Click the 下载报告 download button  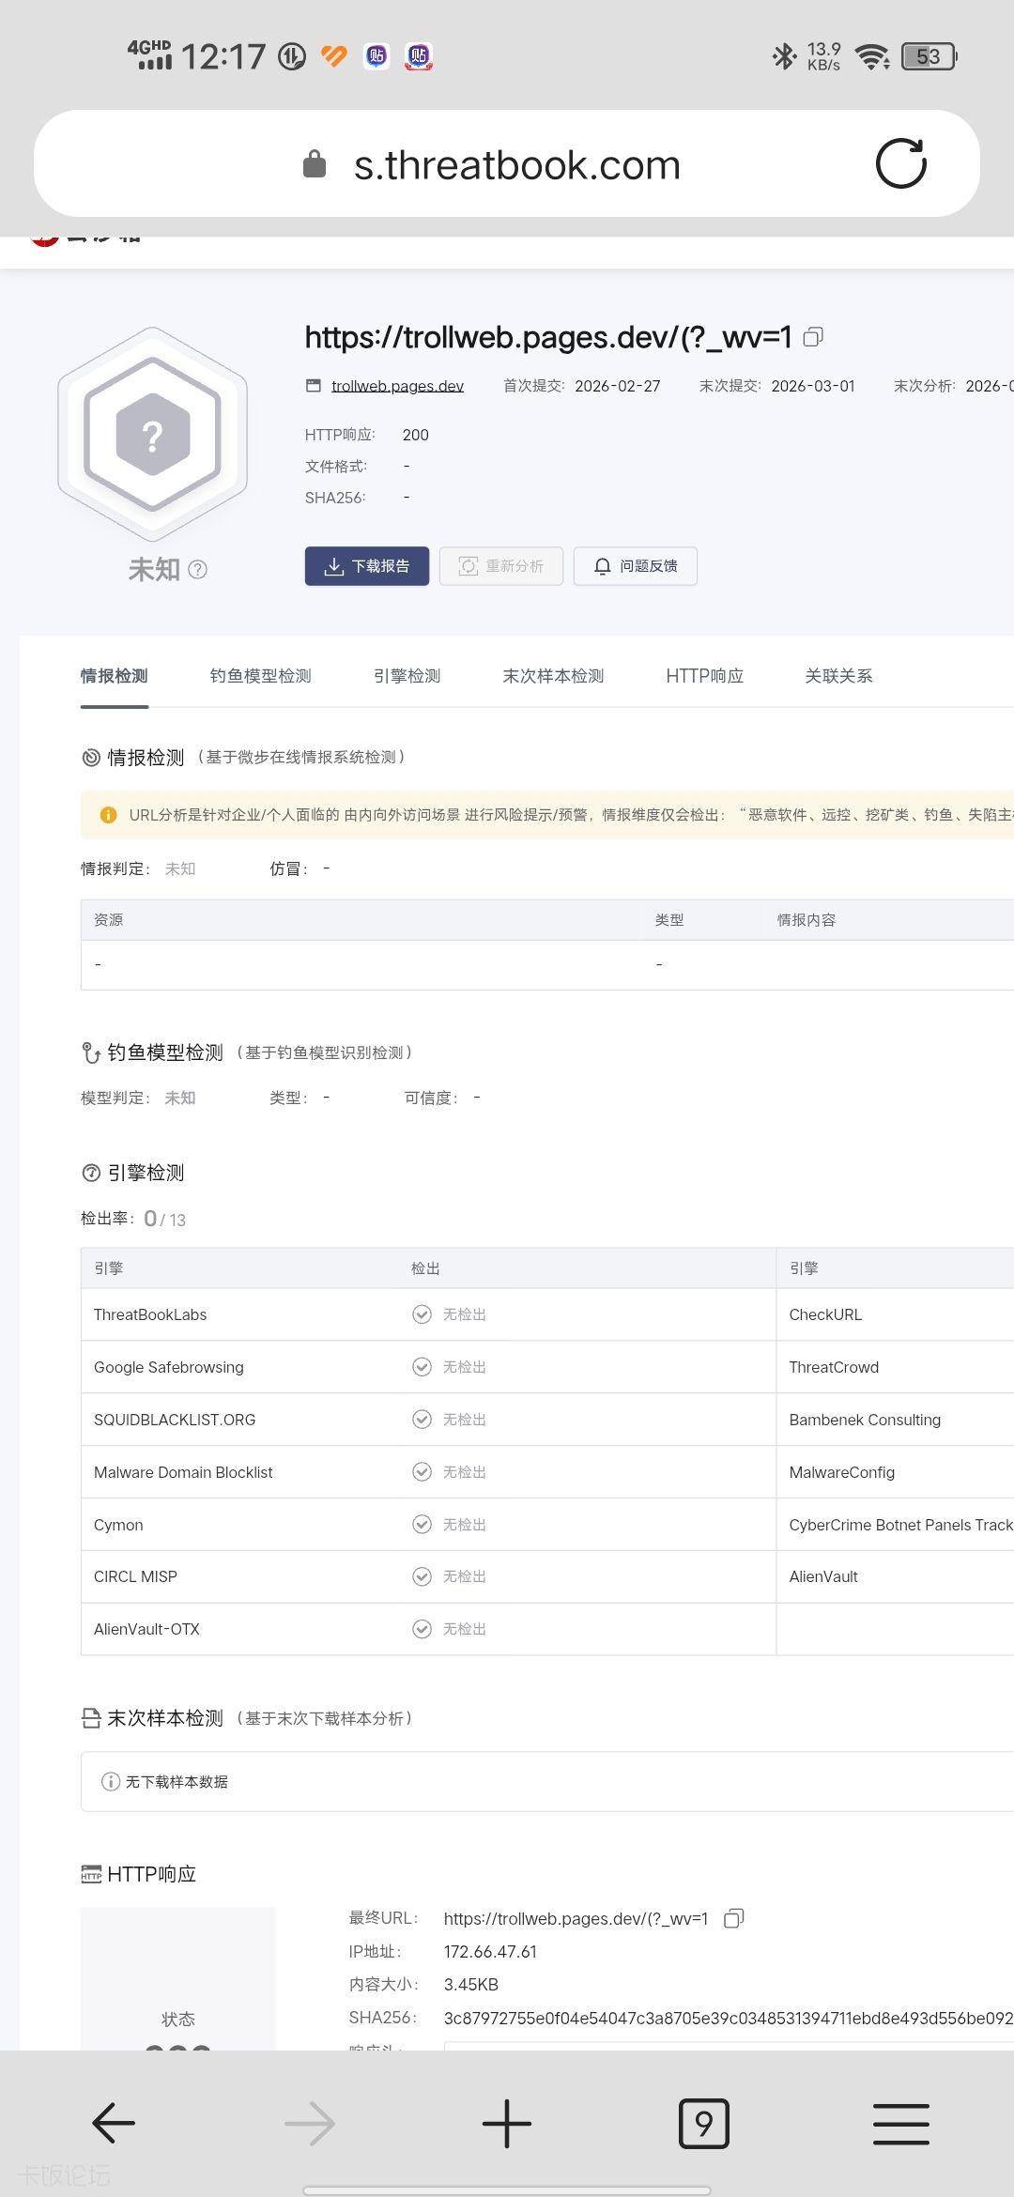pyautogui.click(x=367, y=566)
